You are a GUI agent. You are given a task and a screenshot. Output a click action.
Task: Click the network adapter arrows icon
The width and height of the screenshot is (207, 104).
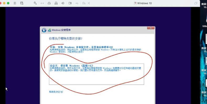[42, 3]
